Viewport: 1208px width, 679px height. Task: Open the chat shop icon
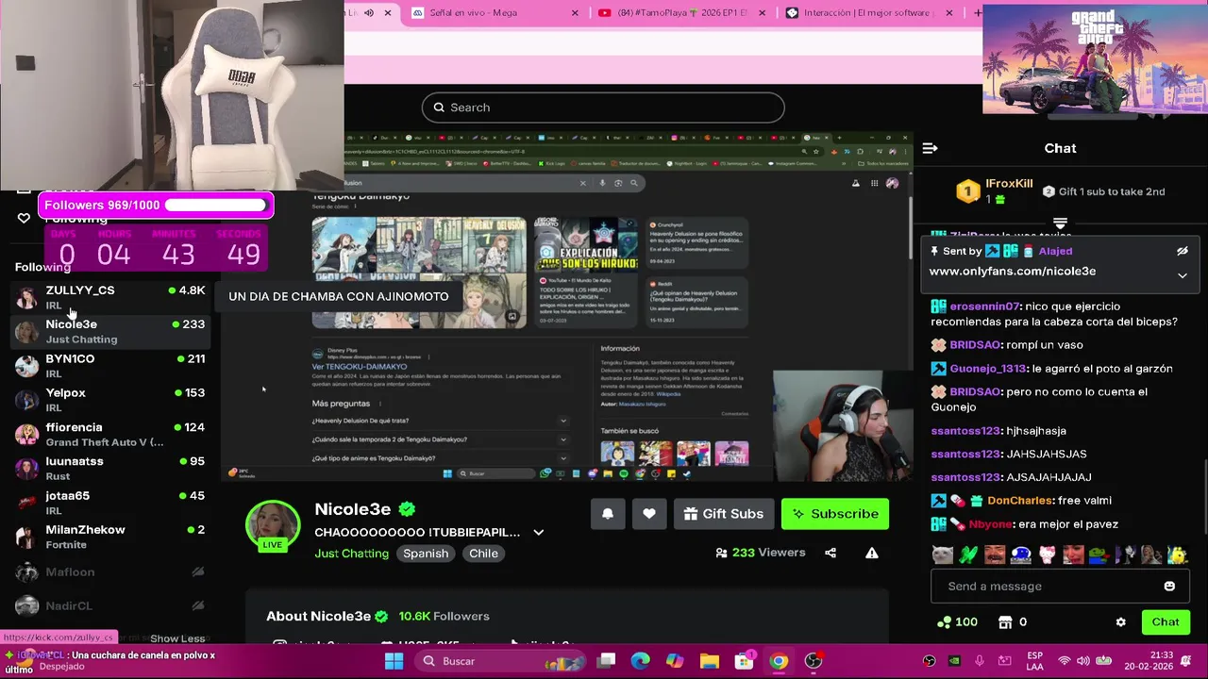[x=1005, y=622]
